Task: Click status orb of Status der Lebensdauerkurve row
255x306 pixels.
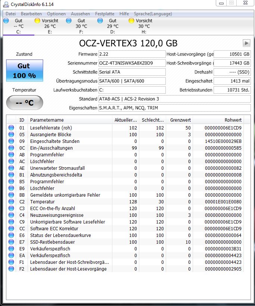Action: [11, 235]
